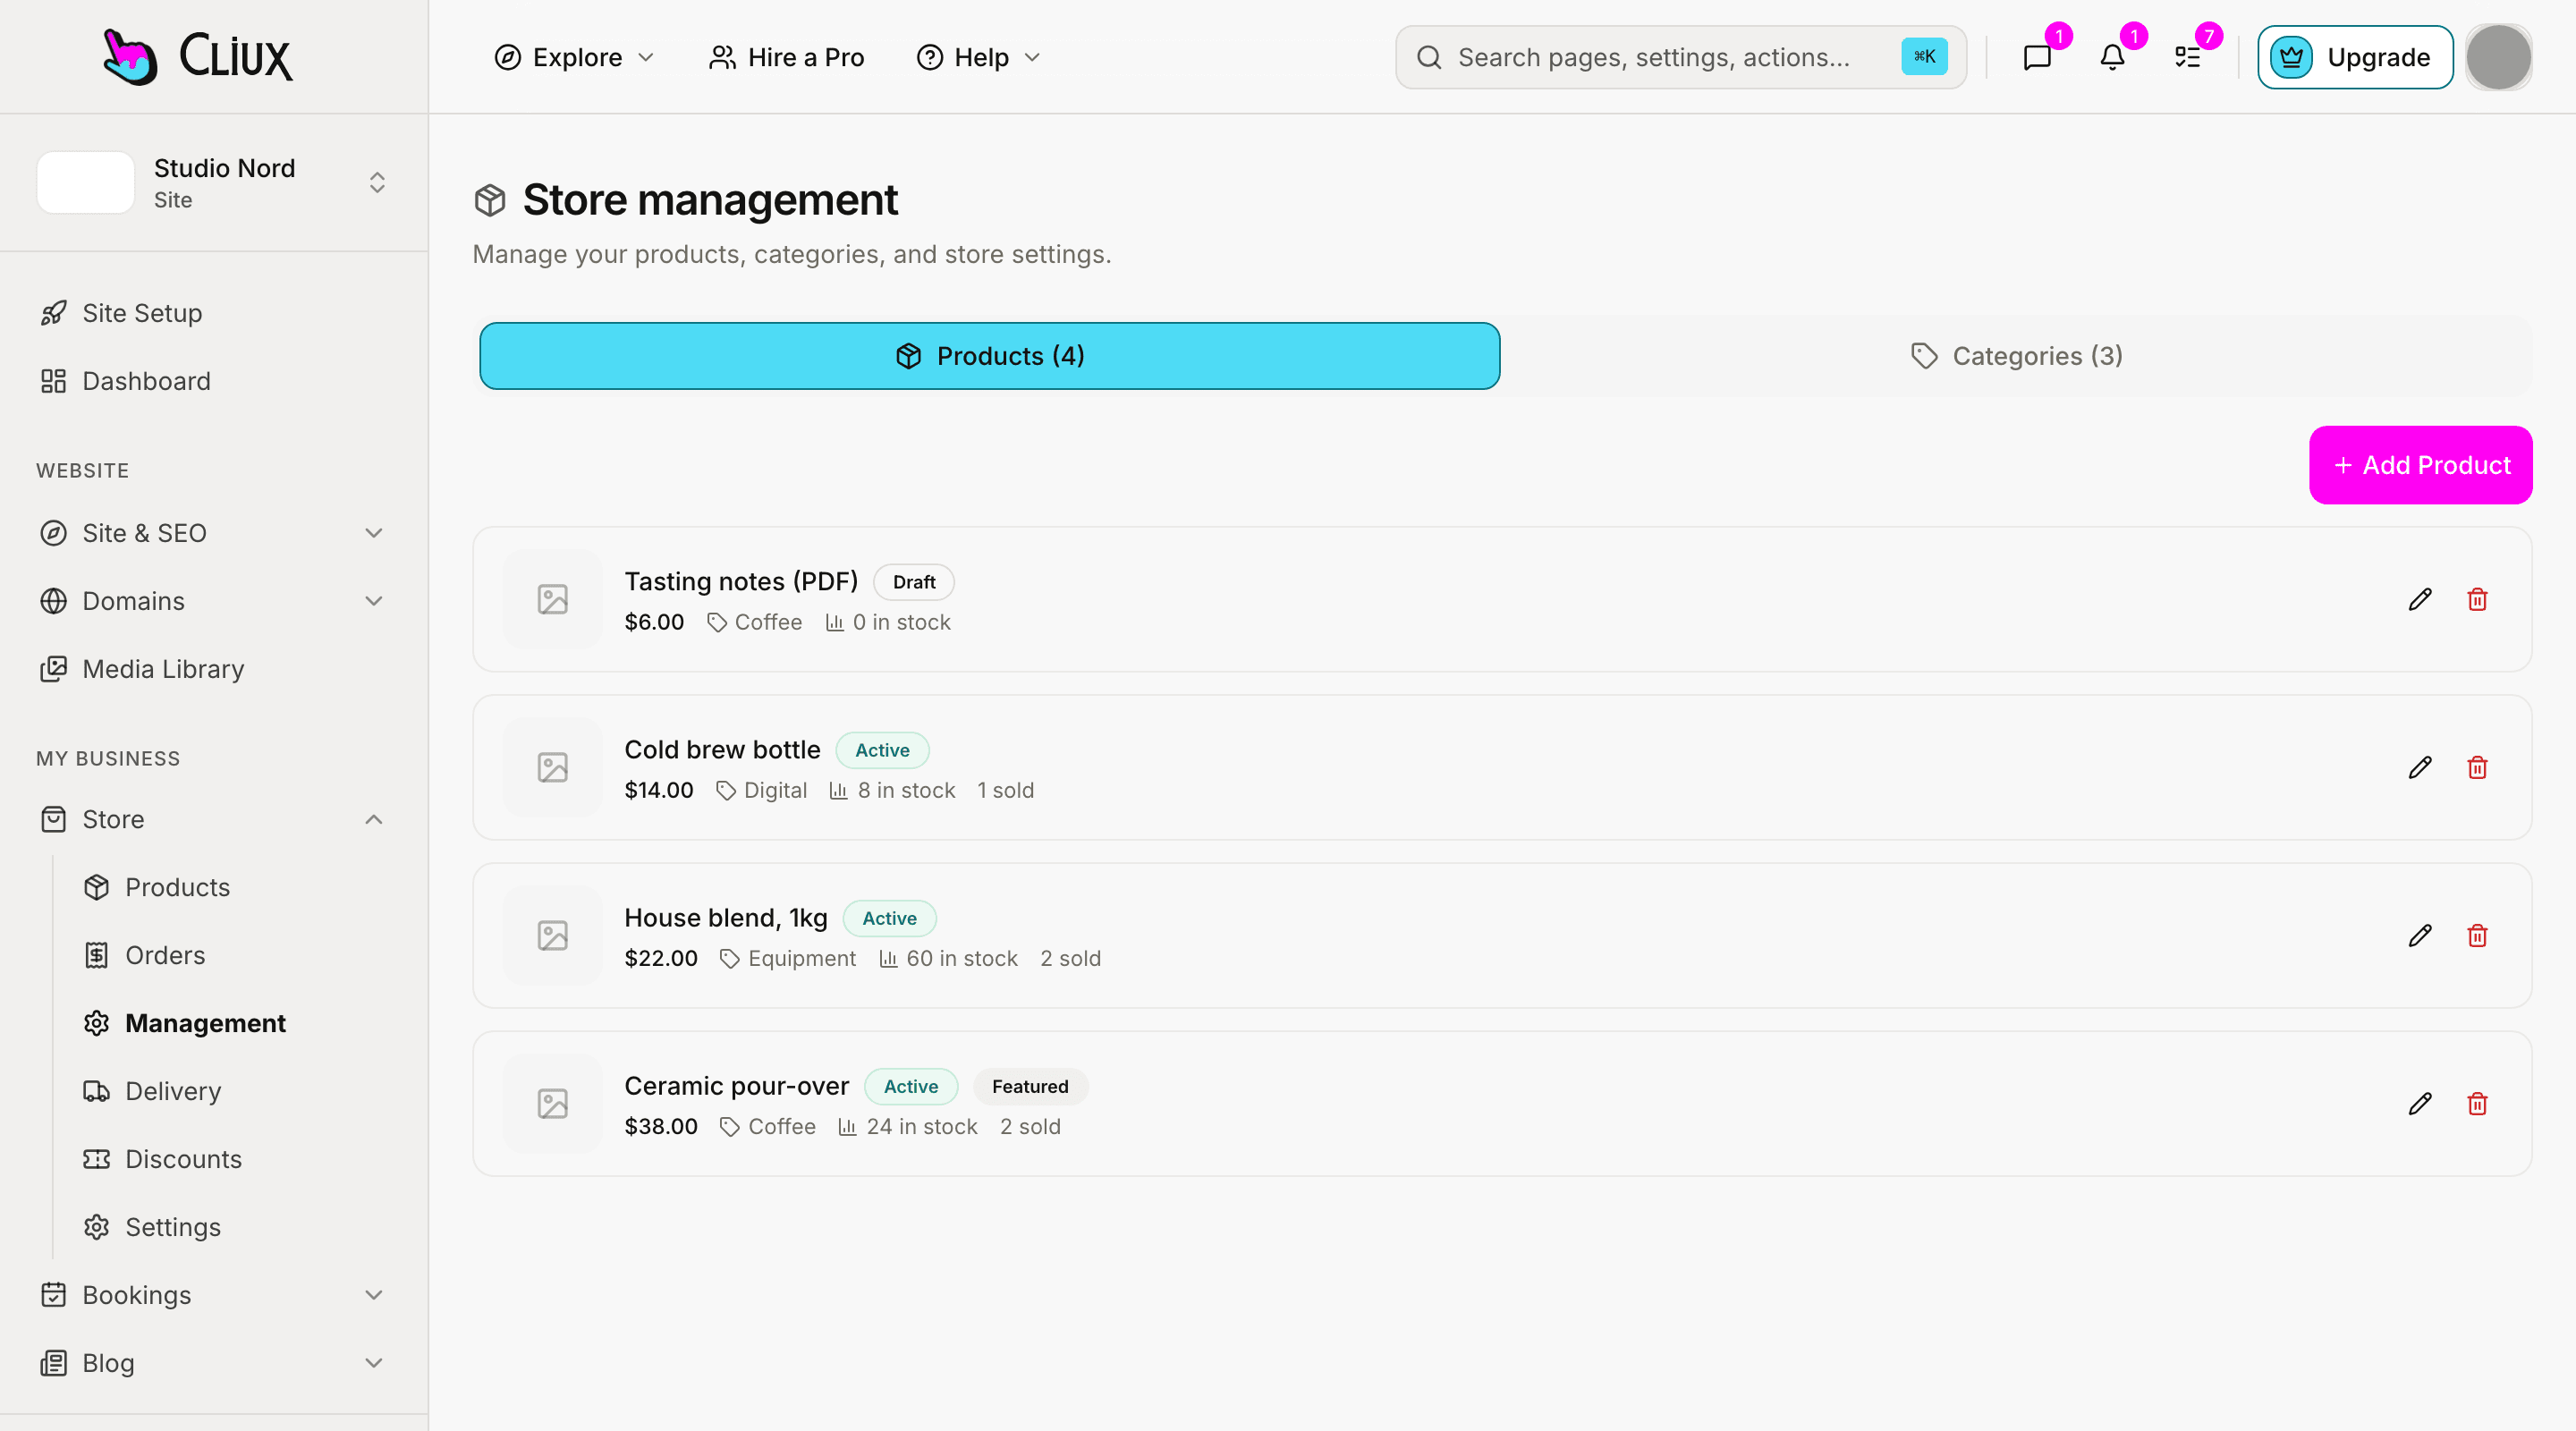This screenshot has width=2576, height=1431.
Task: Edit the Cold brew bottle product
Action: coord(2420,767)
